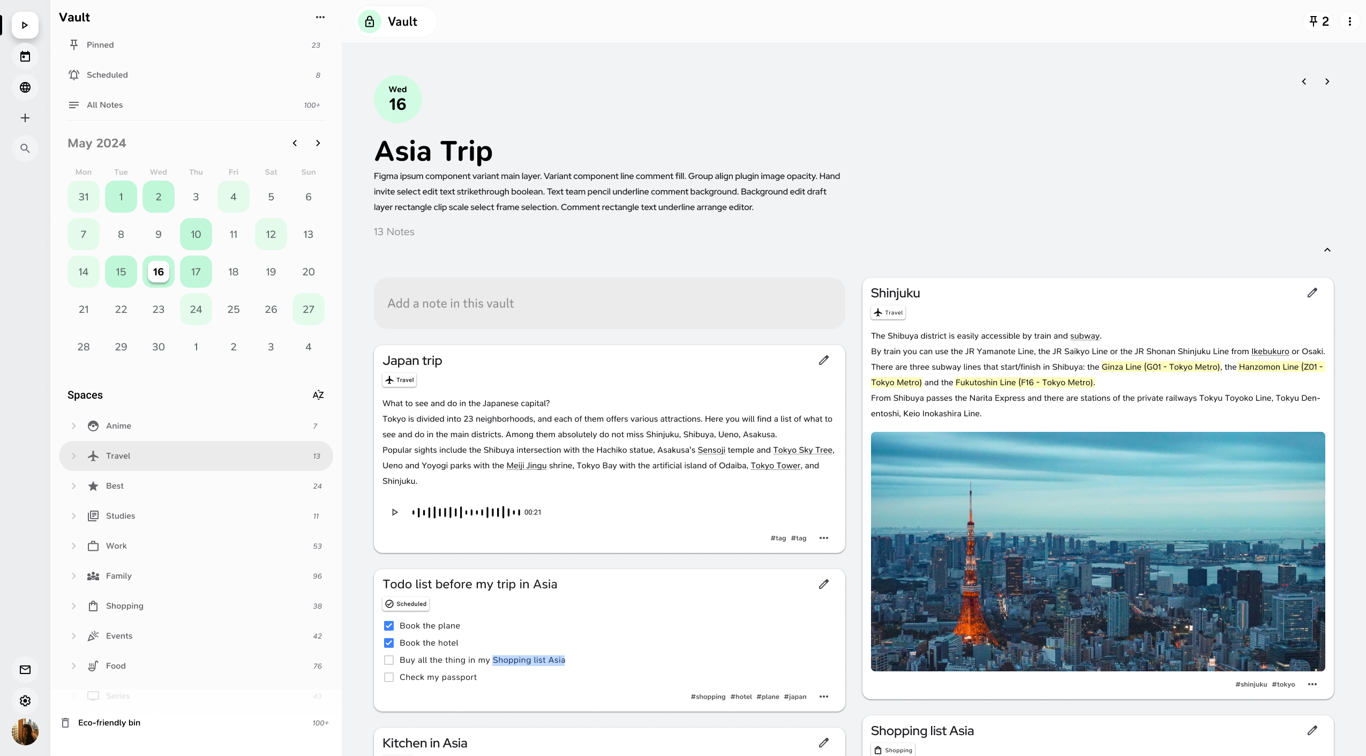Edit the Todo list before my trip note
1366x756 pixels.
823,584
